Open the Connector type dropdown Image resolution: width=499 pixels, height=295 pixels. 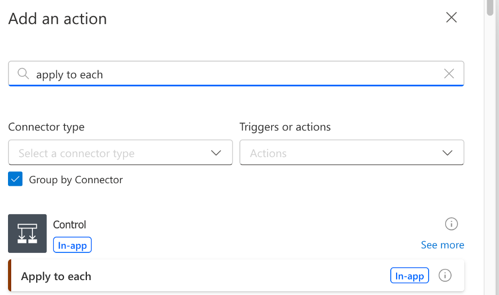point(120,153)
